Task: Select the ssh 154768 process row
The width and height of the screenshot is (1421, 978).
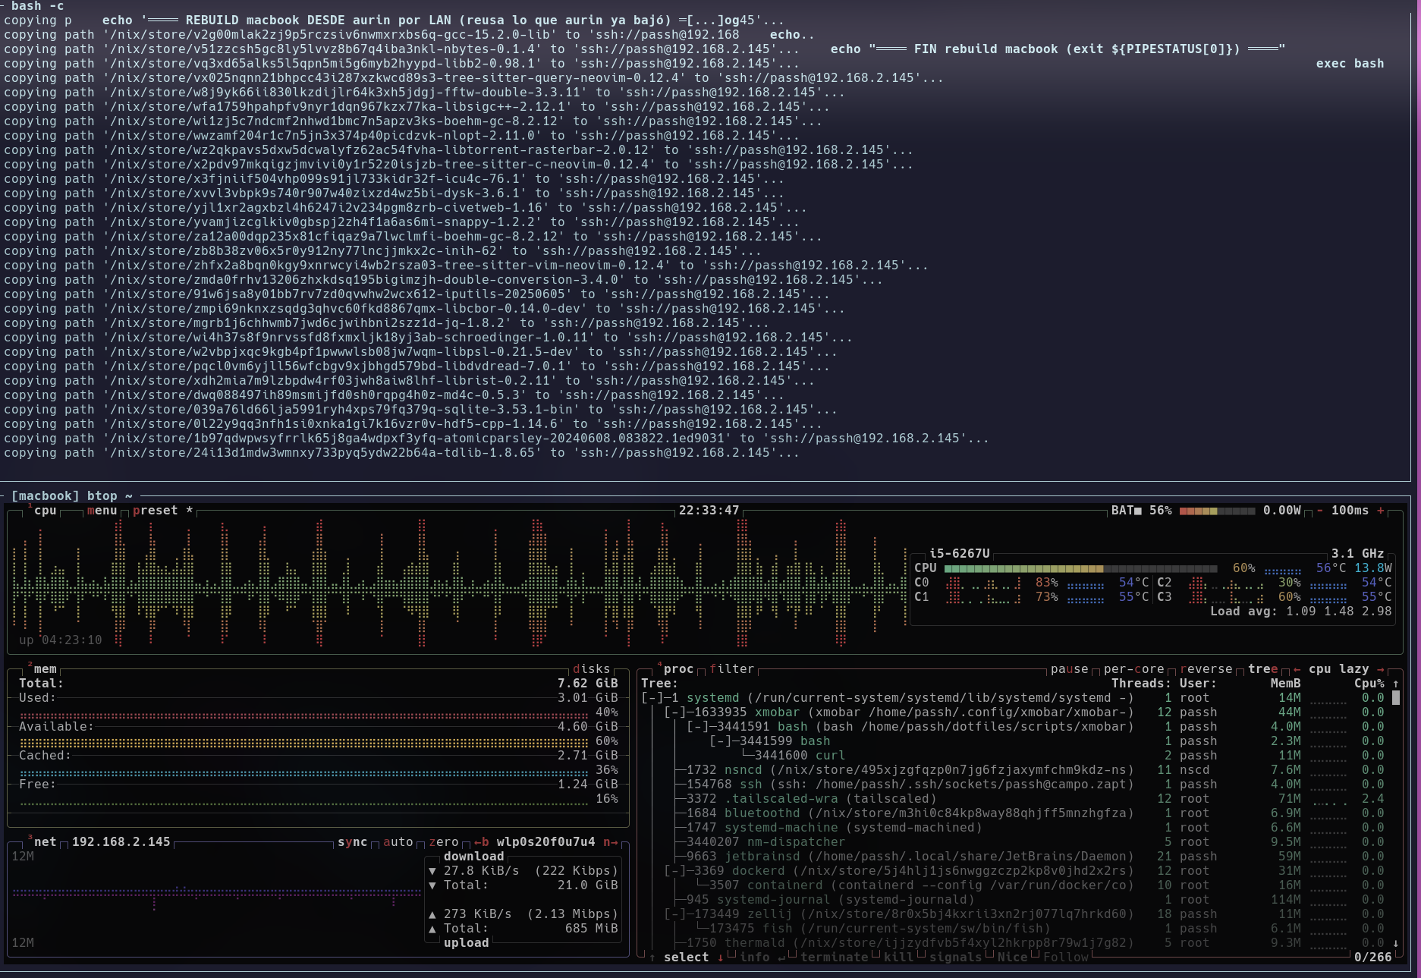Action: (x=1012, y=785)
